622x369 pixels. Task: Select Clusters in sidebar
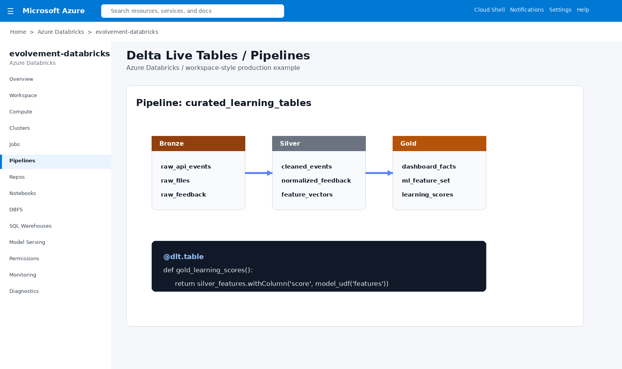click(56, 128)
